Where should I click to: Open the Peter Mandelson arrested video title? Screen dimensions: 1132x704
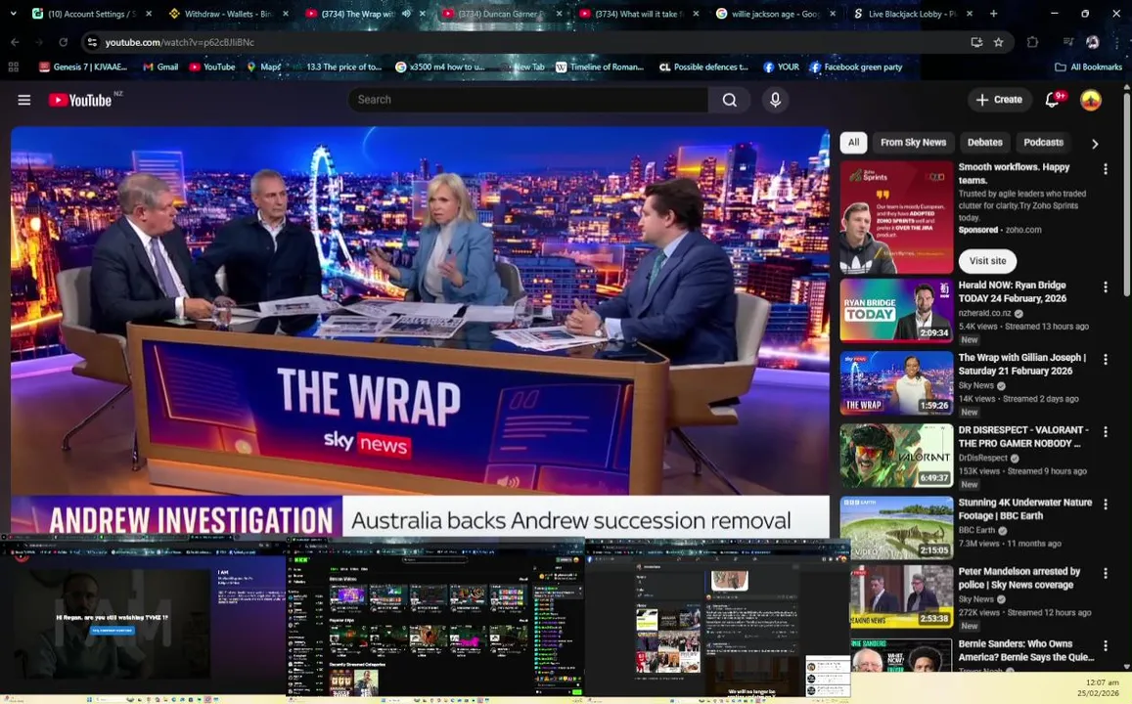pos(1019,578)
